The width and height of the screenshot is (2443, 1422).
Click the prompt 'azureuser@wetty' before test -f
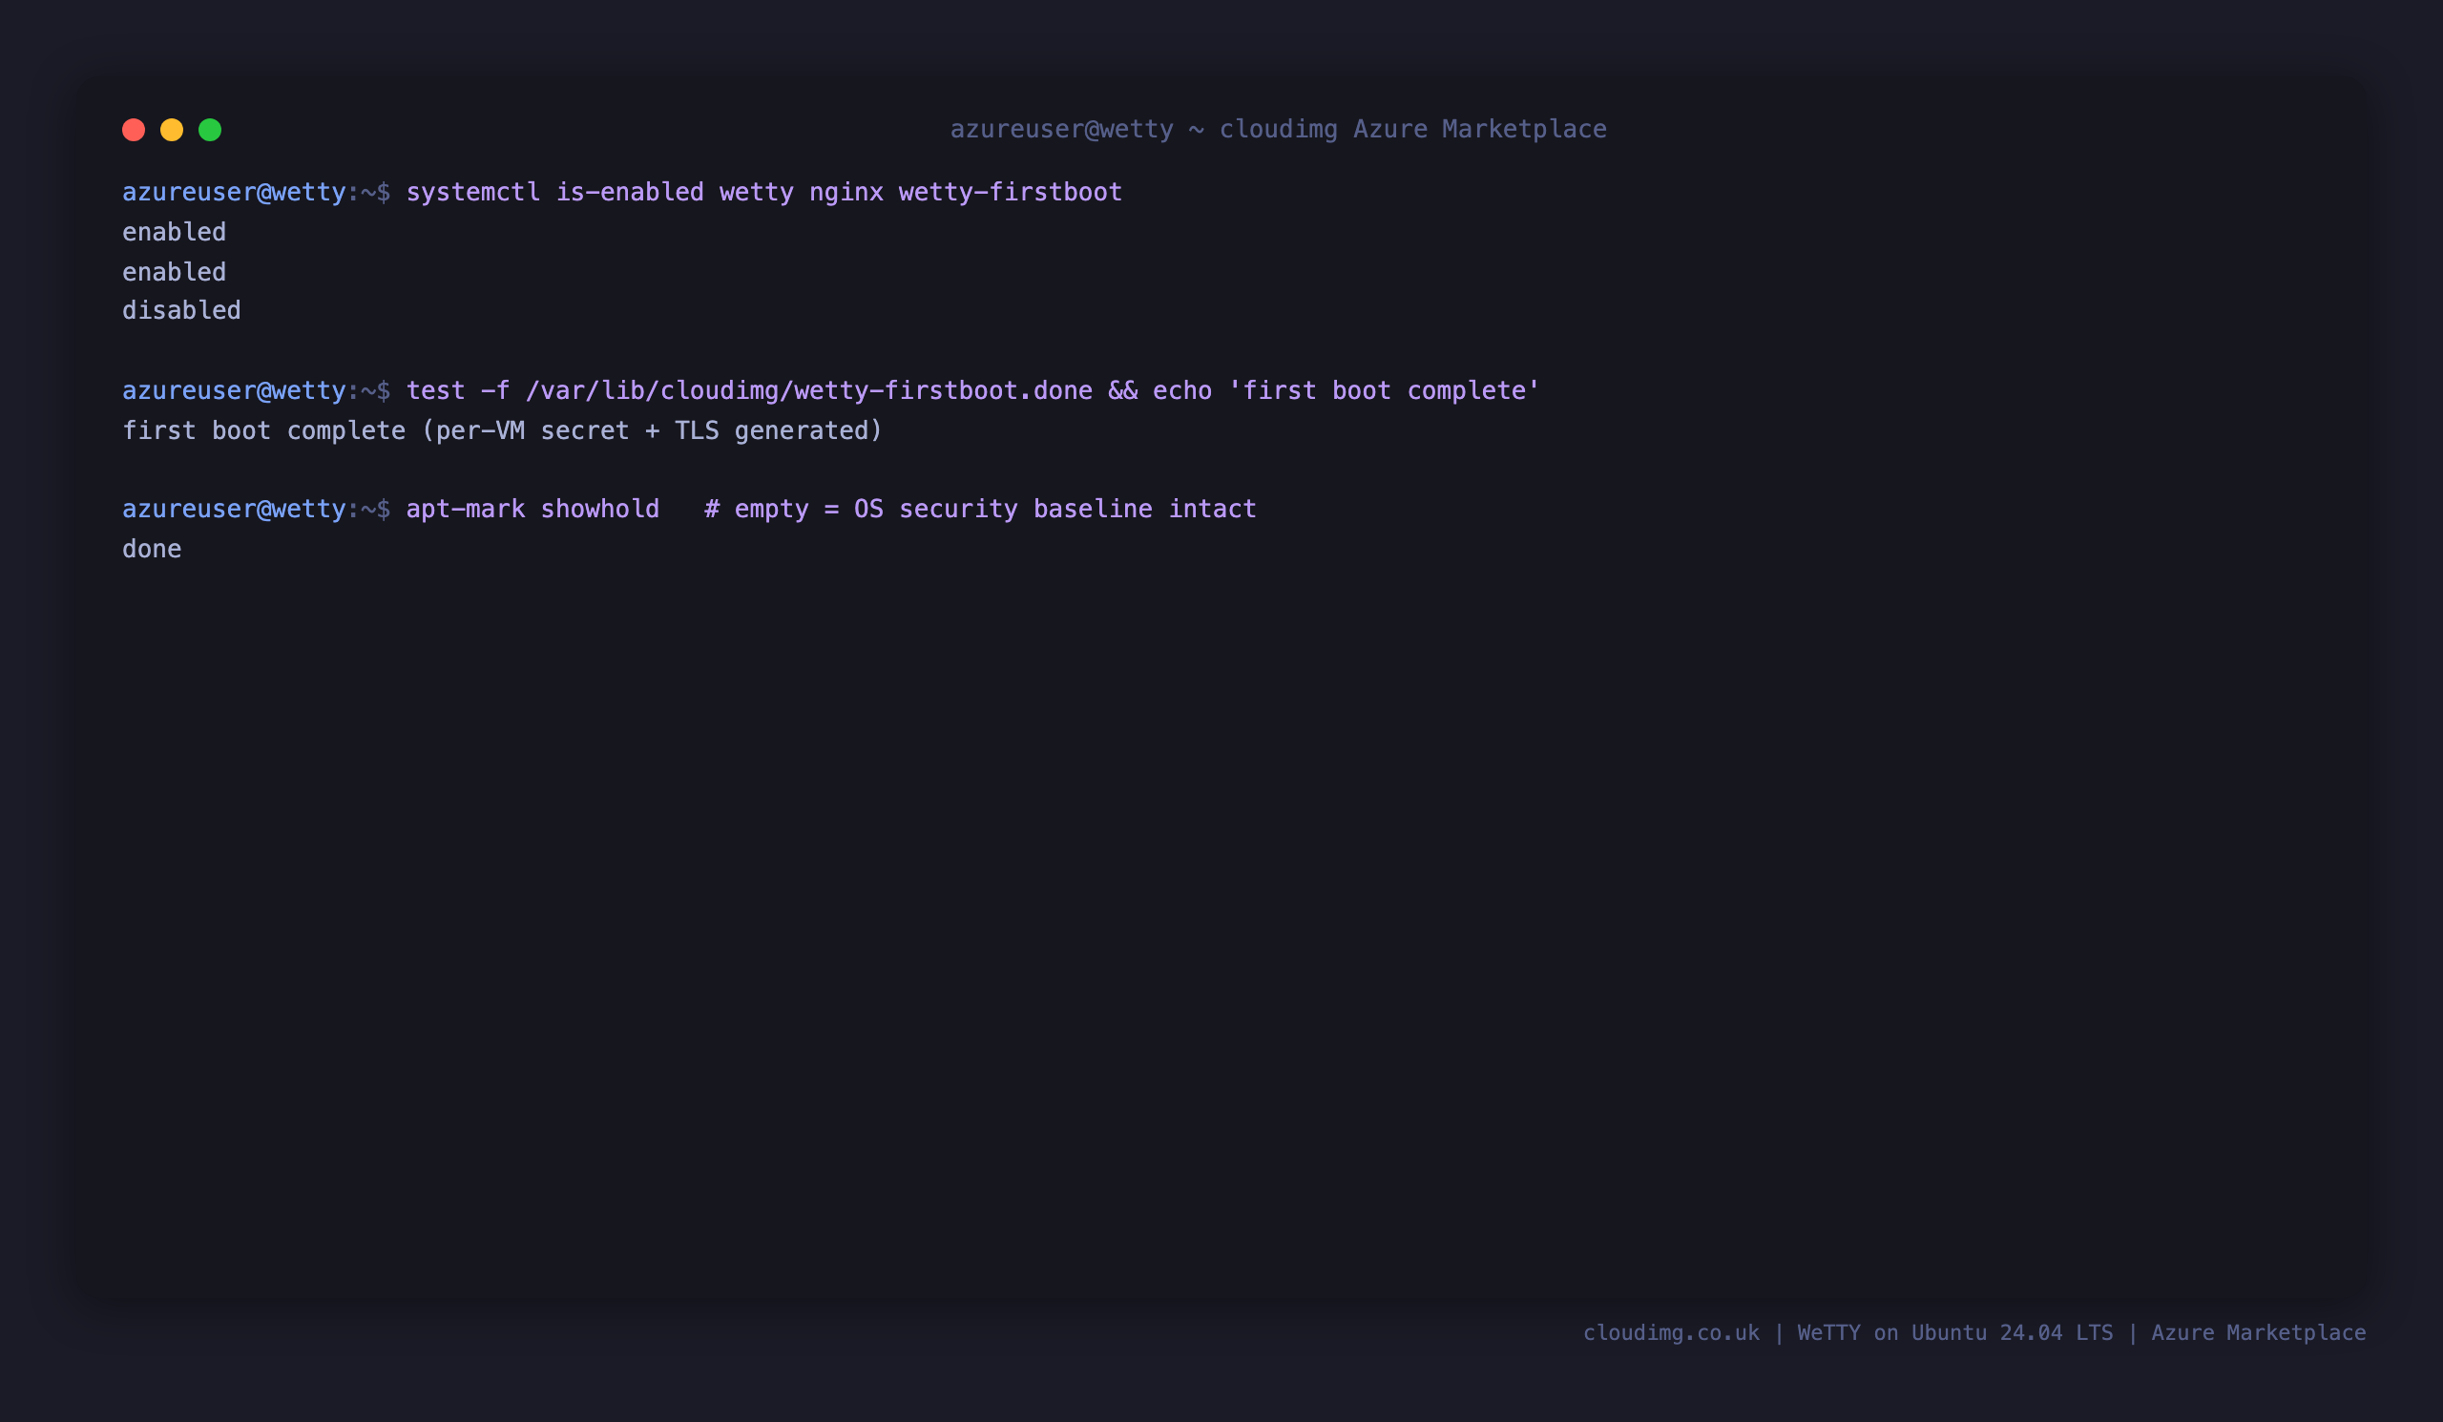(x=234, y=390)
